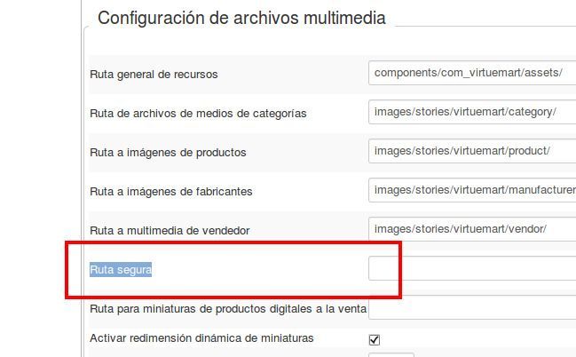Click the empty Ruta segura input box

472,268
